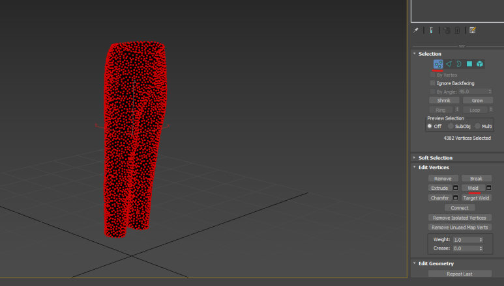
Task: Click the Connect button
Action: pos(460,208)
